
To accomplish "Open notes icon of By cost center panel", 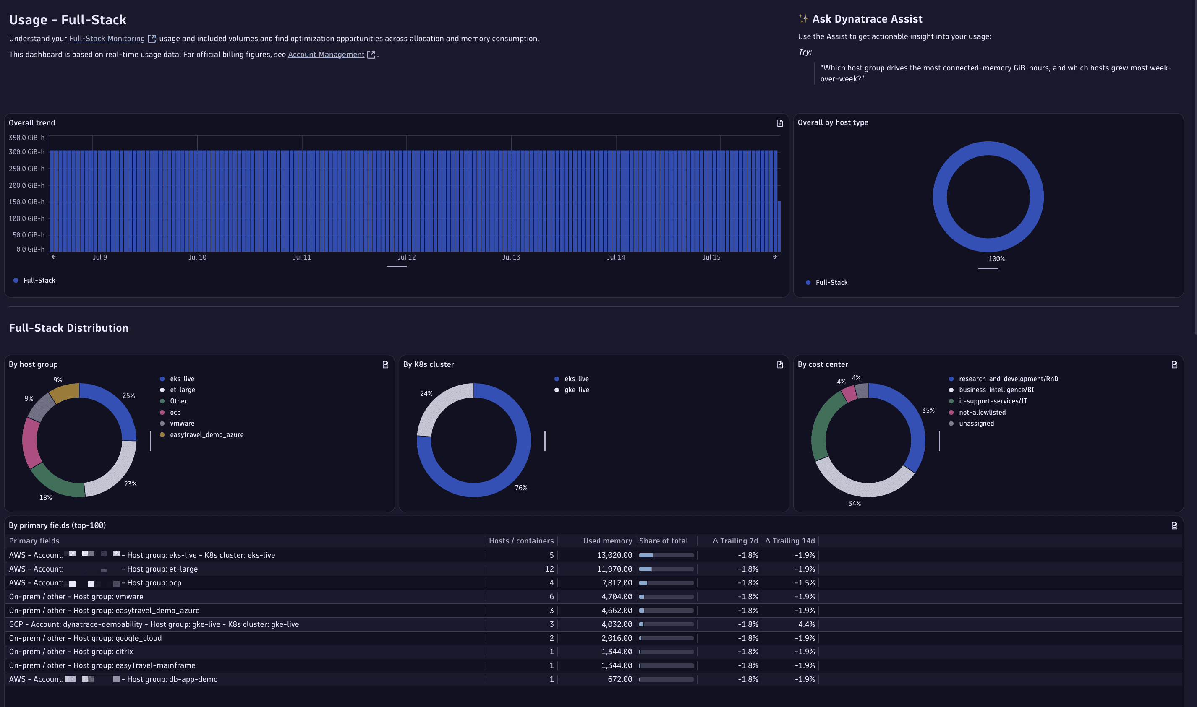I will coord(1175,365).
